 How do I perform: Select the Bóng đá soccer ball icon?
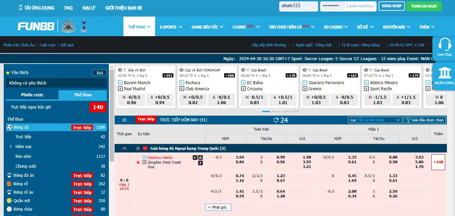point(9,127)
